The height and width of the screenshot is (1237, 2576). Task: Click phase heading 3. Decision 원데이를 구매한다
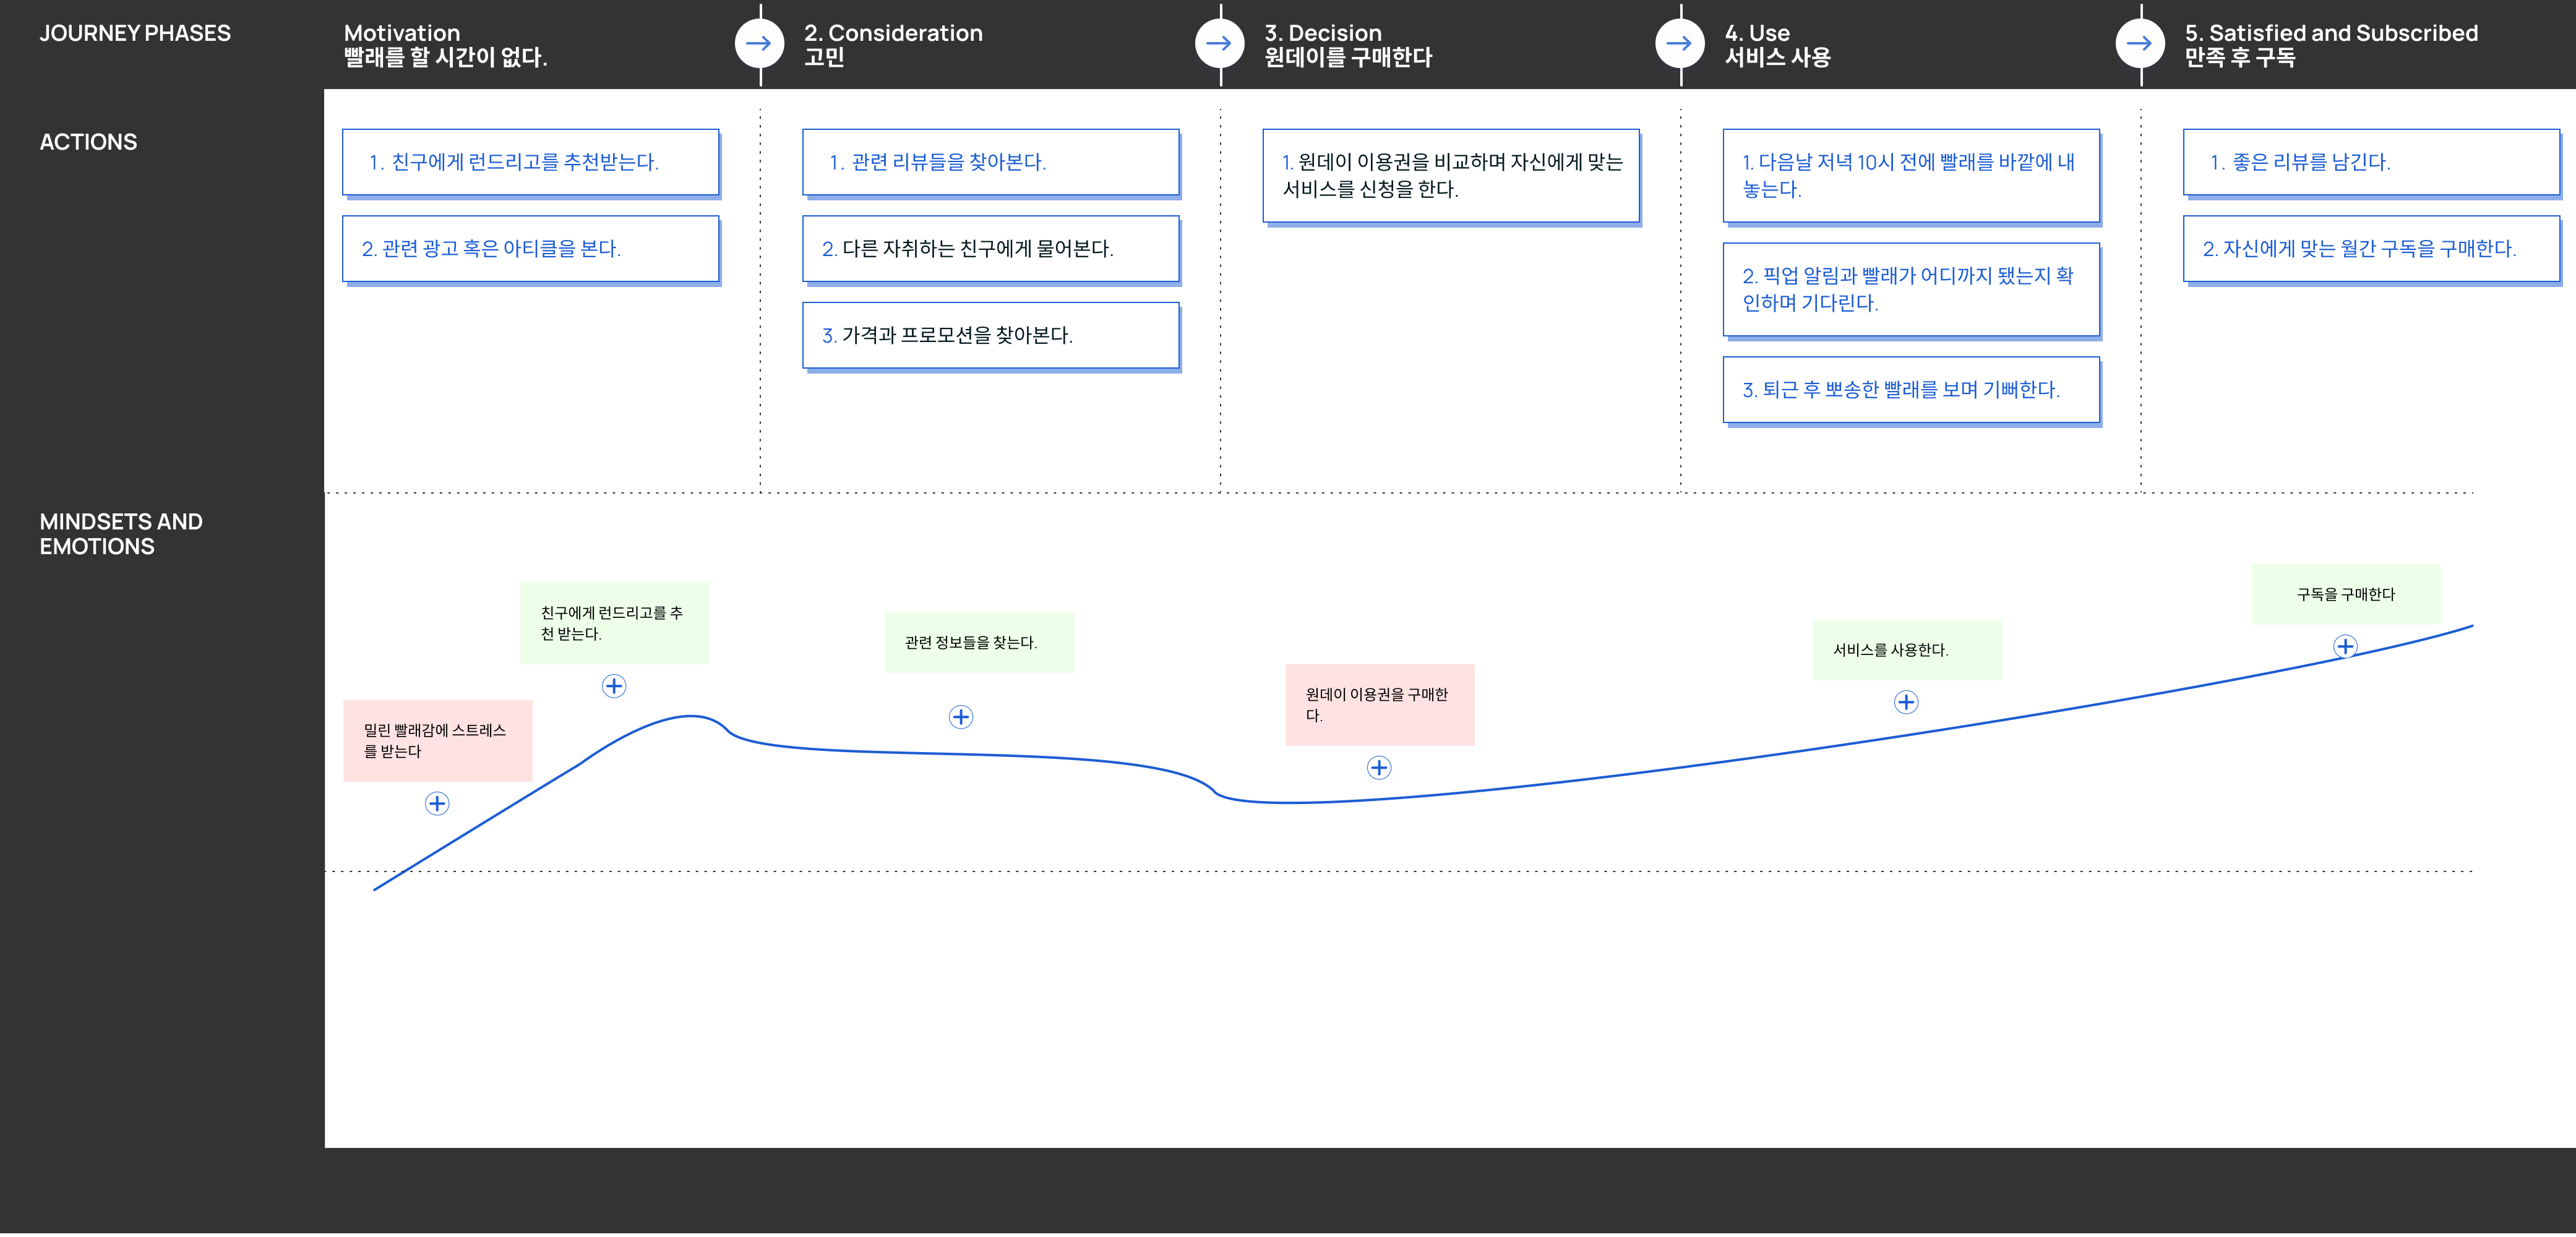click(1348, 45)
